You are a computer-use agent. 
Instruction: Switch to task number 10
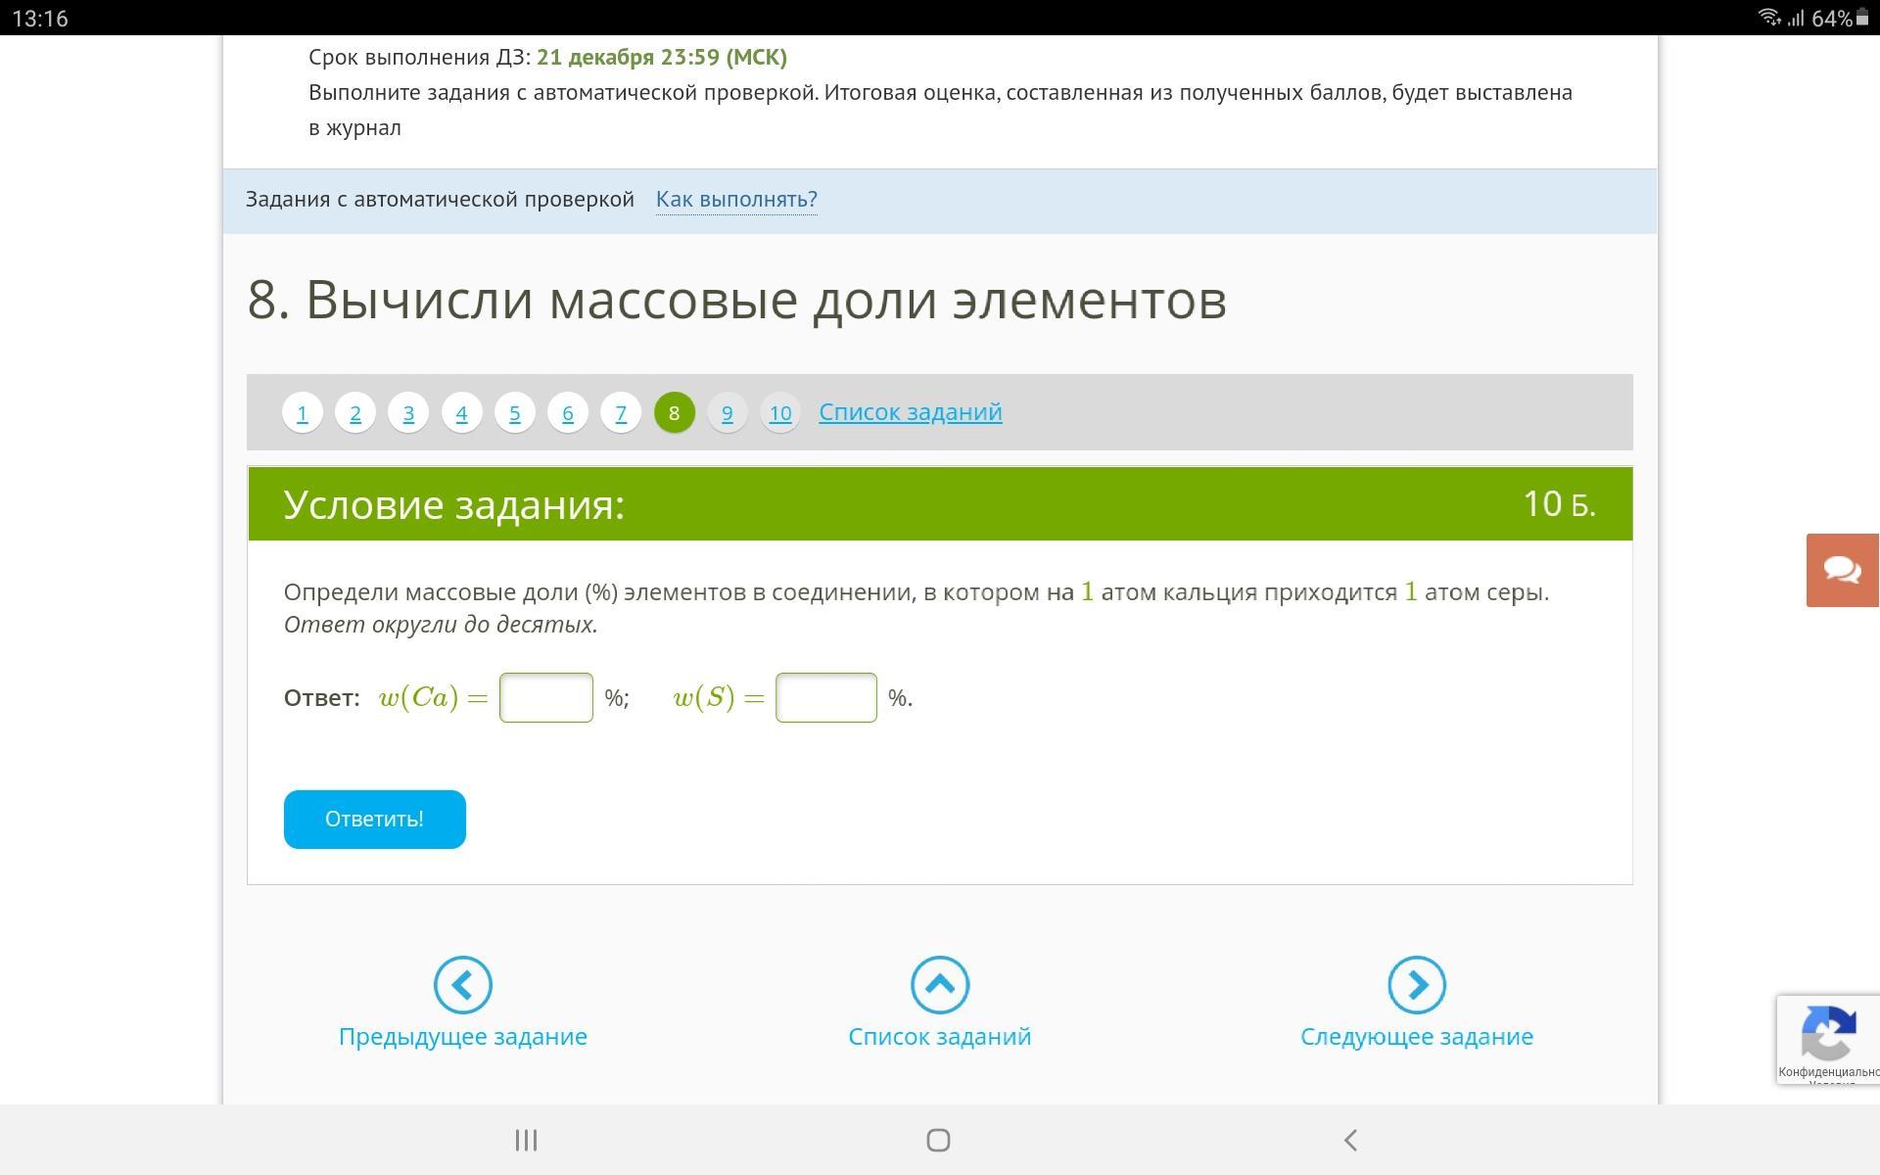tap(779, 413)
